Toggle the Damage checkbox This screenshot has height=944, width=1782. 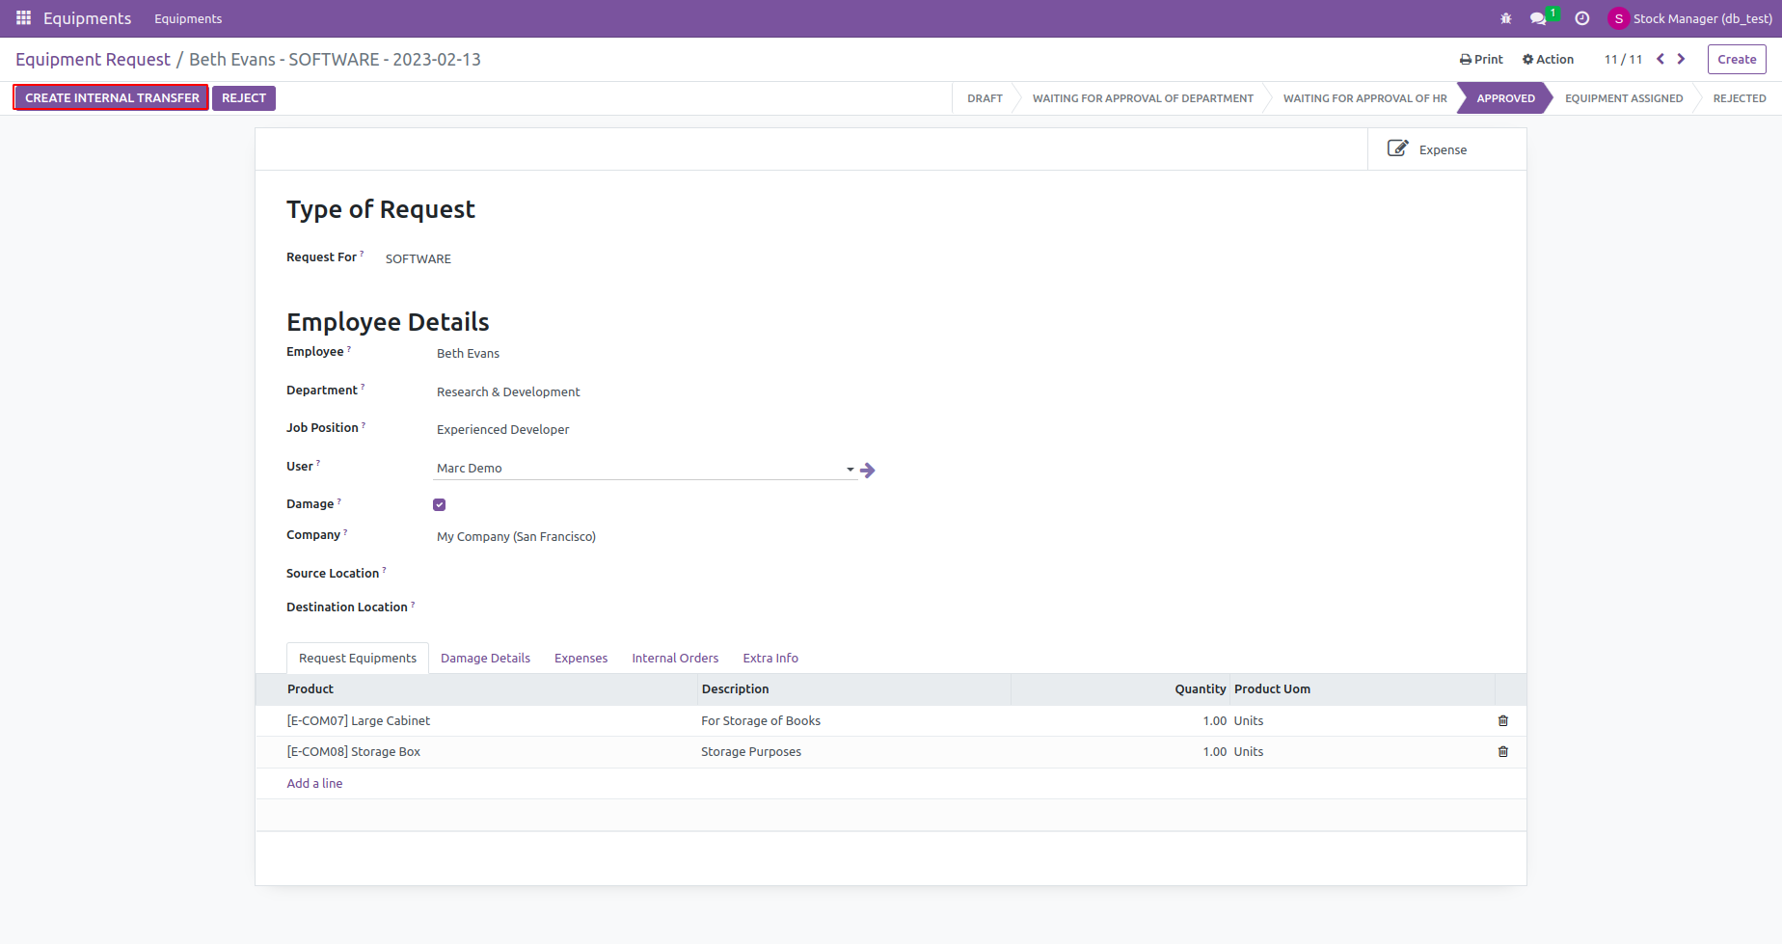click(x=440, y=504)
